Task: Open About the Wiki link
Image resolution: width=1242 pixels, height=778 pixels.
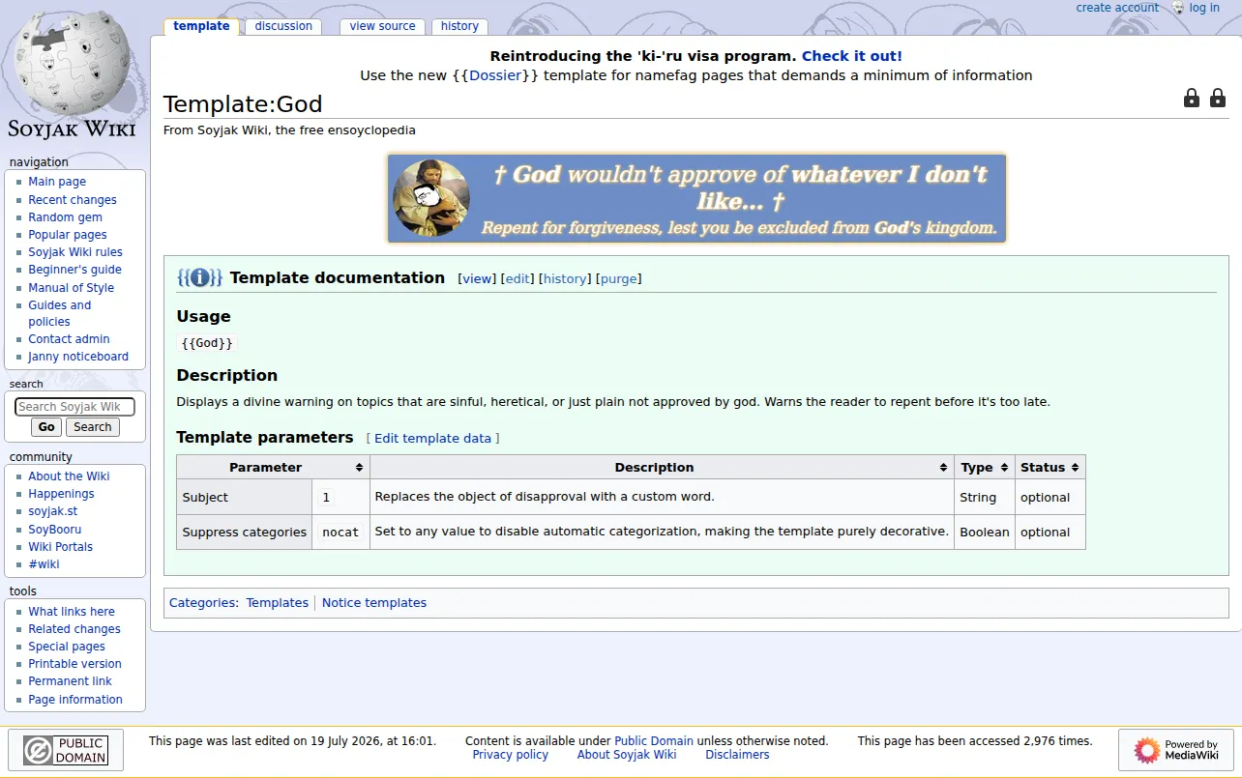Action: tap(69, 476)
